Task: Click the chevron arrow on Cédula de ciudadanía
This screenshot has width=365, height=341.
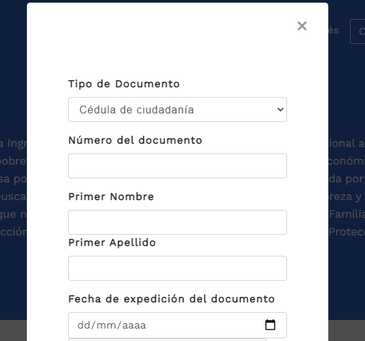Action: [x=280, y=110]
